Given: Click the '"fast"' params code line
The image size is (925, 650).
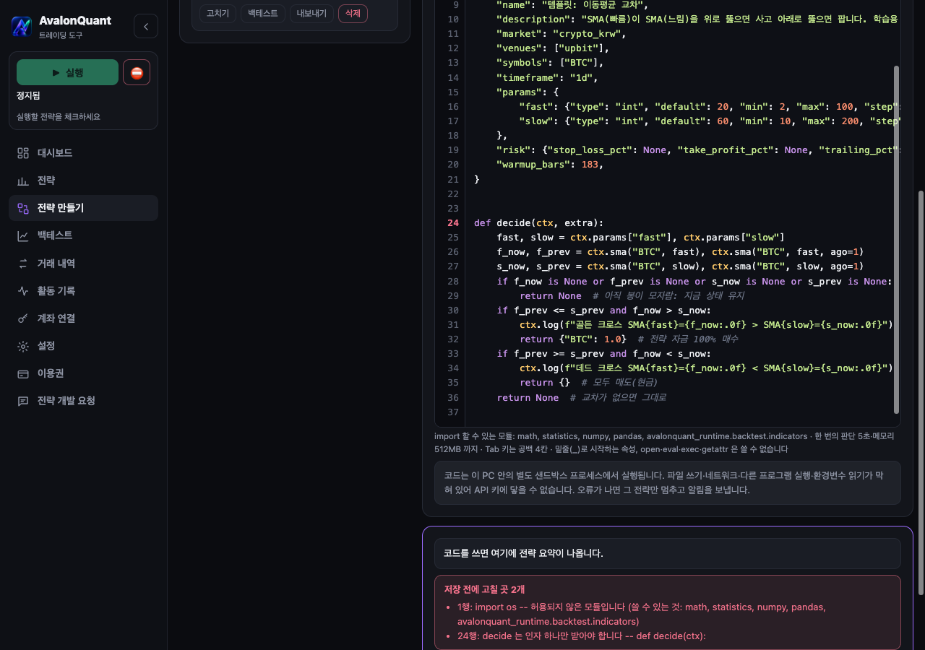Looking at the screenshot, I should point(710,106).
